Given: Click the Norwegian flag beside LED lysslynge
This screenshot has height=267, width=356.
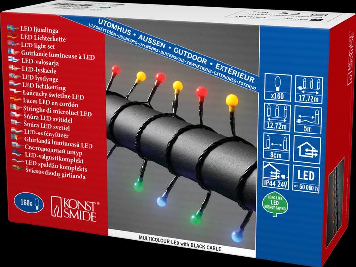Looking at the screenshot, I should 15,75.
